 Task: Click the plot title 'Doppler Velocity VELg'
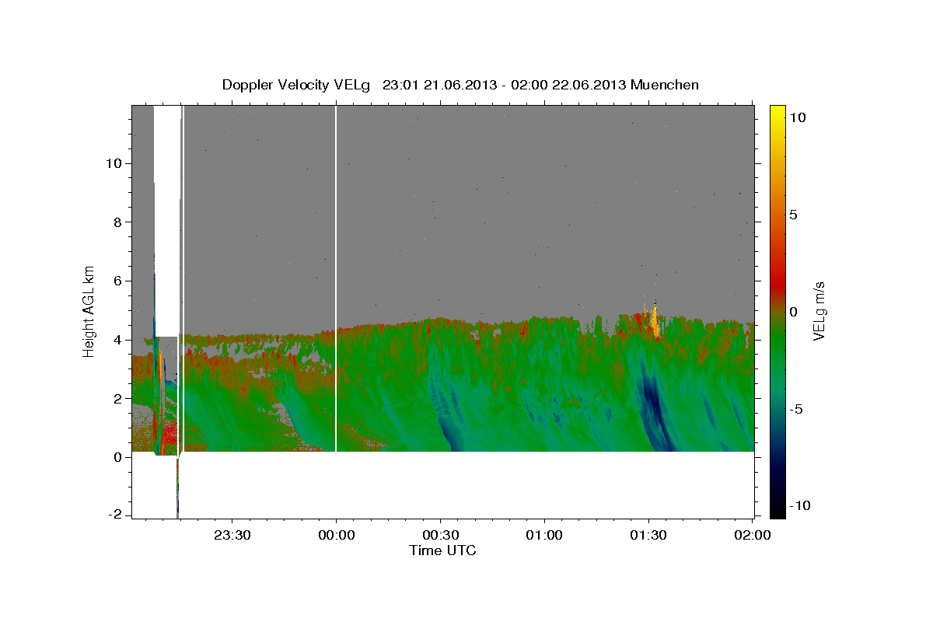(298, 85)
